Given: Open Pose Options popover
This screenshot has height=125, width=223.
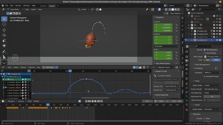Looking at the screenshot, I should 176,14.
